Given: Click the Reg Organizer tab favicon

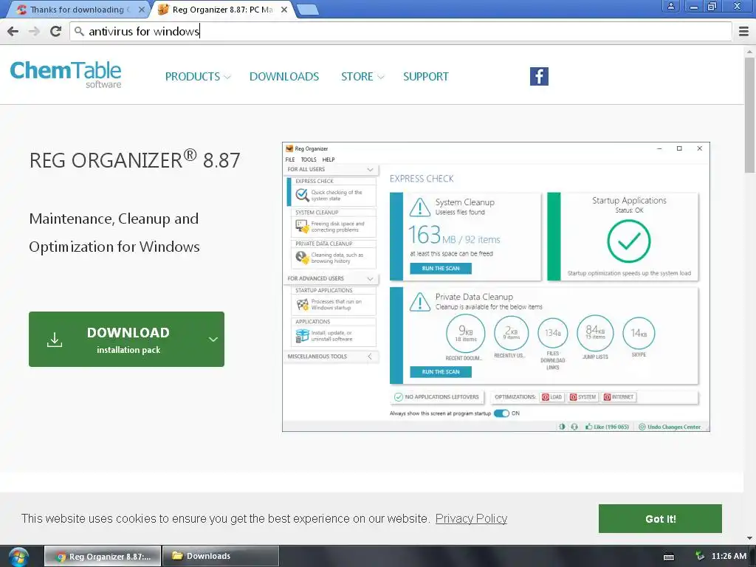Looking at the screenshot, I should click(x=163, y=9).
